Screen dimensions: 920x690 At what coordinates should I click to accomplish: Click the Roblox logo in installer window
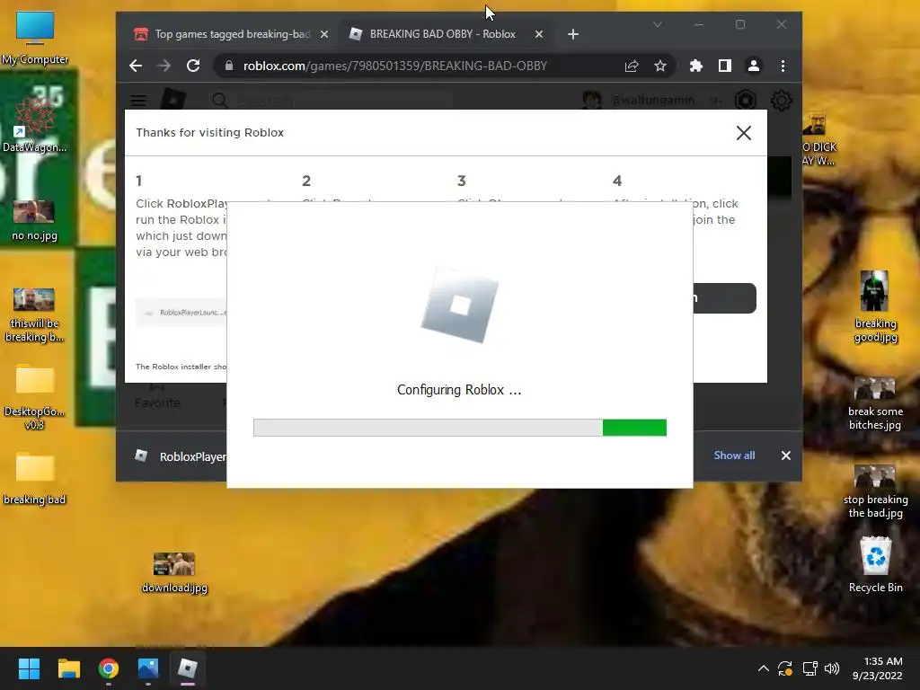pos(459,305)
